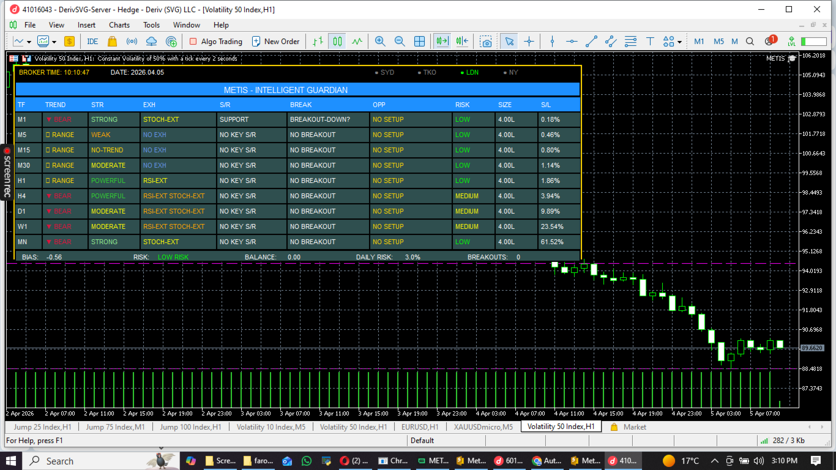Screen dimensions: 836x470
Task: Click the target icon with green plus
Action: pyautogui.click(x=172, y=42)
